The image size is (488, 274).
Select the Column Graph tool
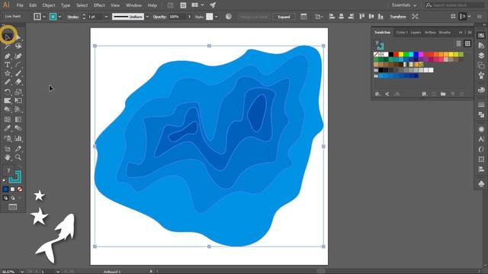point(18,139)
